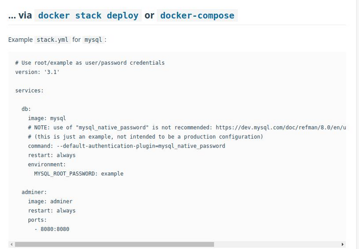Click "docker stack deploy" in the heading
Screen dimensions: 359x249
[x=88, y=16]
